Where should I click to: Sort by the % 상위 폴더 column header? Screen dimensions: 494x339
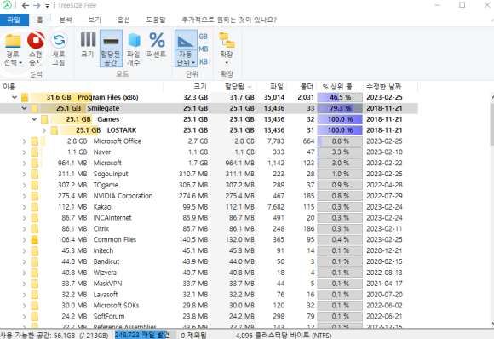[x=340, y=86]
